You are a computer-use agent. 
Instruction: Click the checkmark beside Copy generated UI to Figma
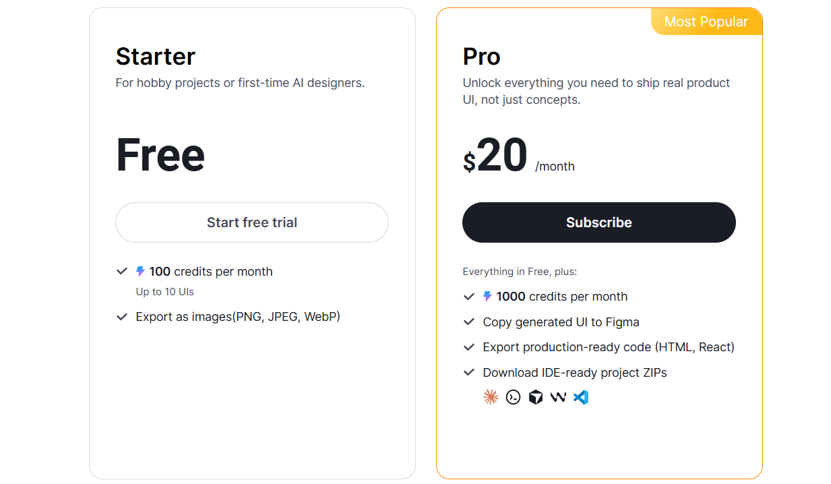468,322
